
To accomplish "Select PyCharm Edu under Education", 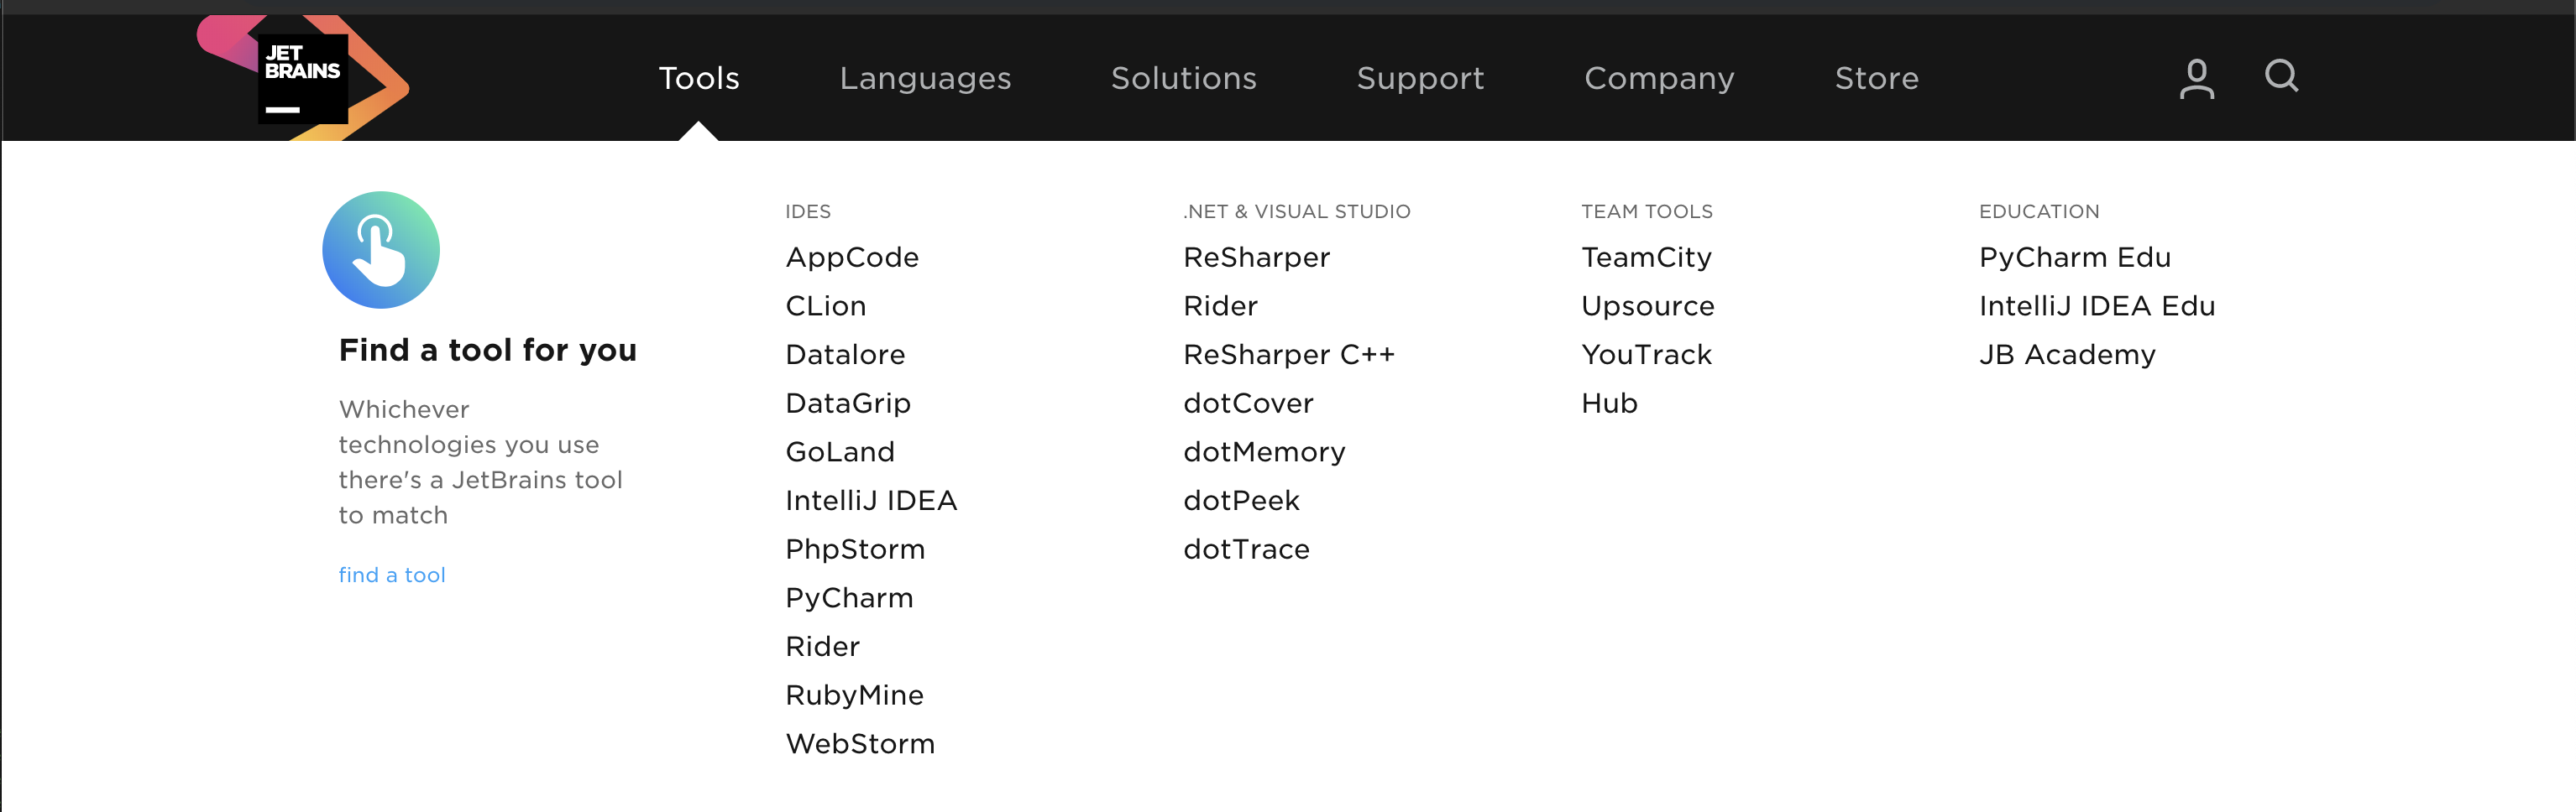I will point(2075,258).
